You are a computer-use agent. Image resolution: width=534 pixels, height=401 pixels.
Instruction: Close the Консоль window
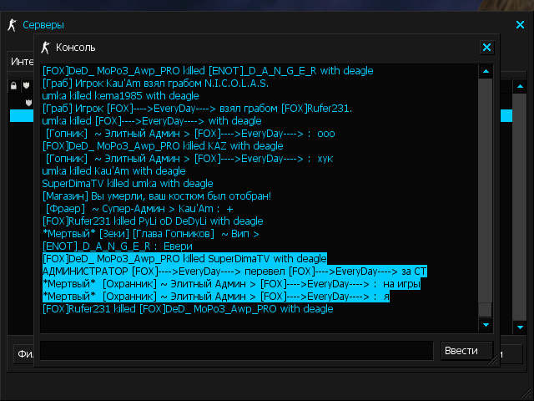pyautogui.click(x=486, y=48)
